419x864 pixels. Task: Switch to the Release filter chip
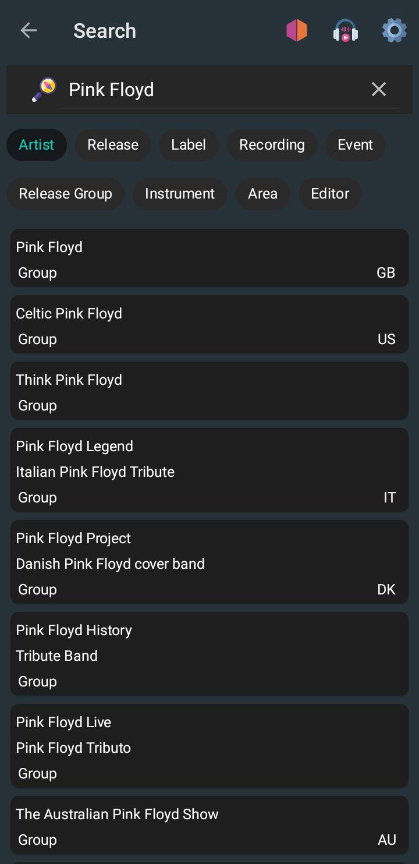pos(113,145)
